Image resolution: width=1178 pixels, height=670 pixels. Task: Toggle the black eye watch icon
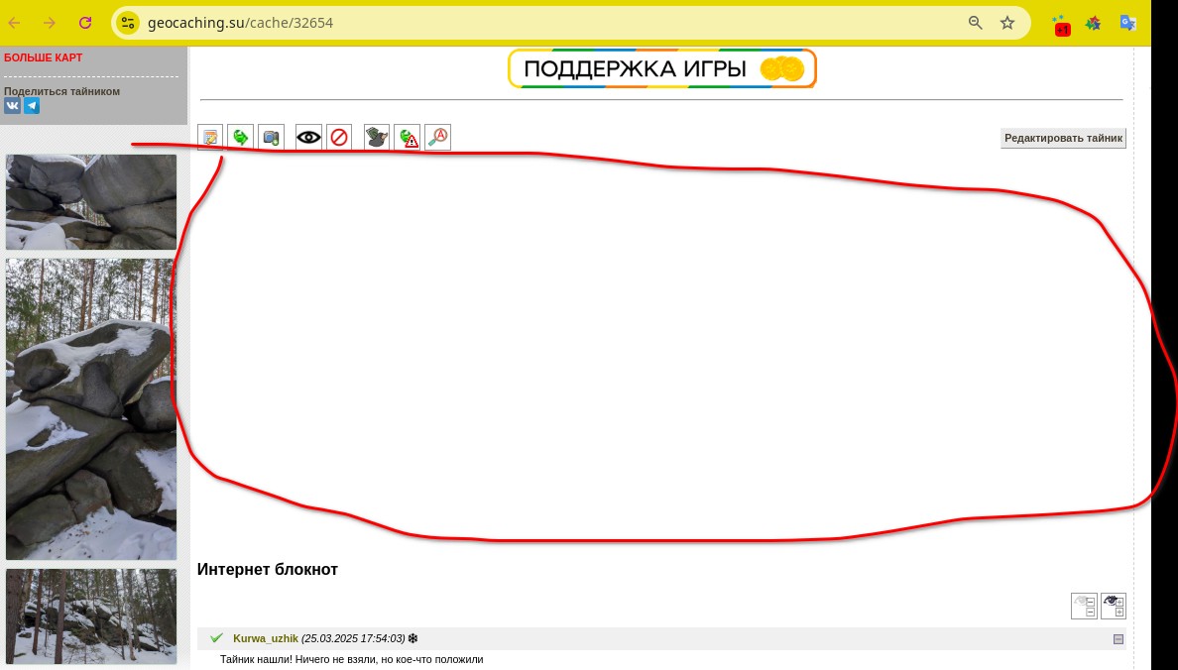click(308, 137)
